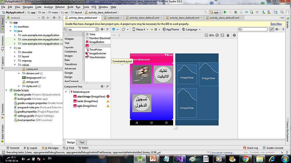Viewport: 291px width, 163px height.
Task: Click the zoom out minus icon
Action: 206,35
